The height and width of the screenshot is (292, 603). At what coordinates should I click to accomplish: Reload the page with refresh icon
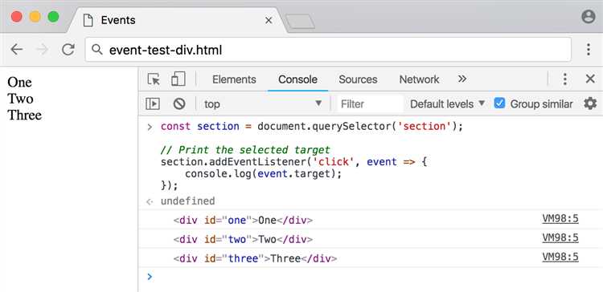pyautogui.click(x=68, y=50)
